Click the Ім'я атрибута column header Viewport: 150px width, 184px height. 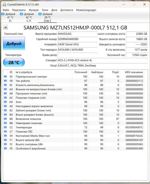pyautogui.click(x=43, y=72)
